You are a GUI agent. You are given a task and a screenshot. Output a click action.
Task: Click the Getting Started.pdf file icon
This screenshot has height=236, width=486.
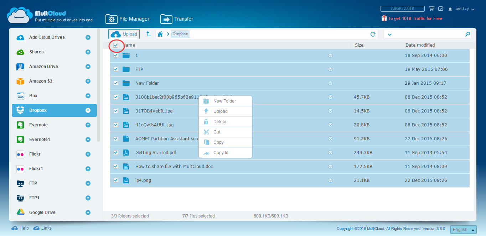tap(126, 153)
